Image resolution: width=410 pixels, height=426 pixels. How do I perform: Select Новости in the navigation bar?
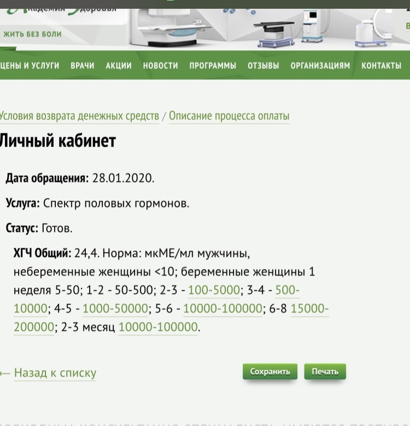coord(160,65)
